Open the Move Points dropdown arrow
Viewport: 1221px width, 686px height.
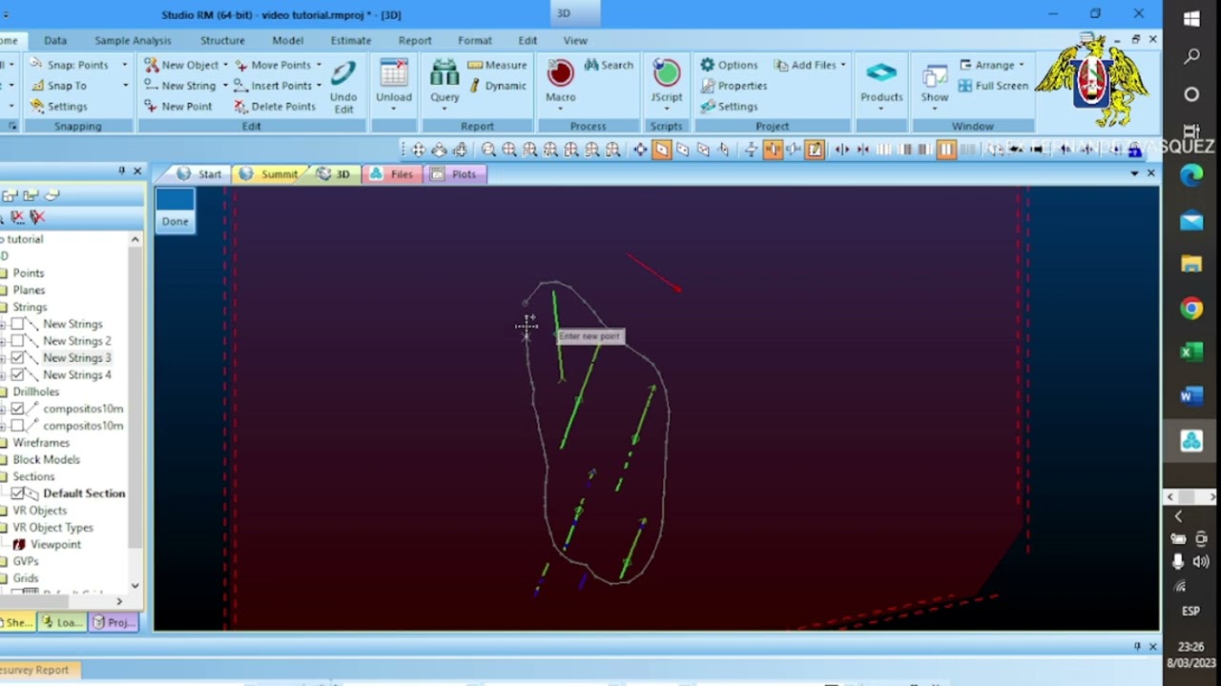319,65
